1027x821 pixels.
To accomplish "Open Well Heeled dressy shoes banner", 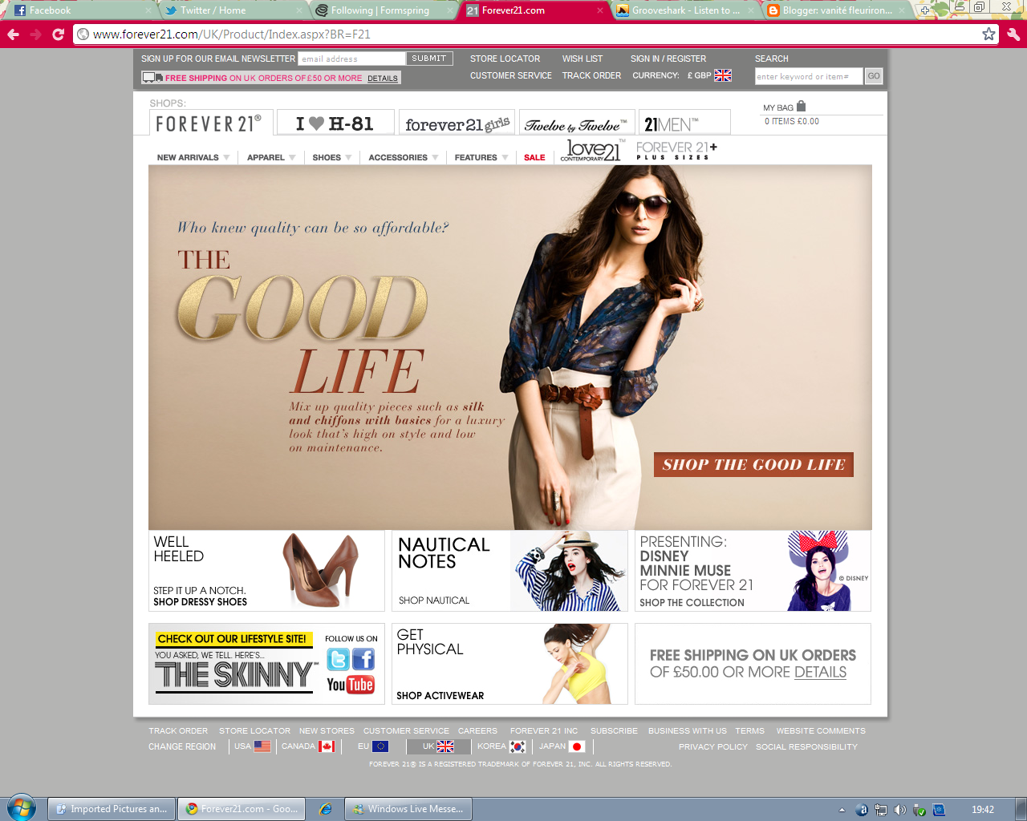I will (266, 571).
